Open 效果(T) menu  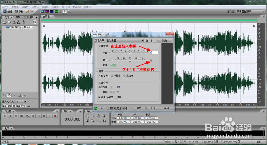[x=36, y=7]
